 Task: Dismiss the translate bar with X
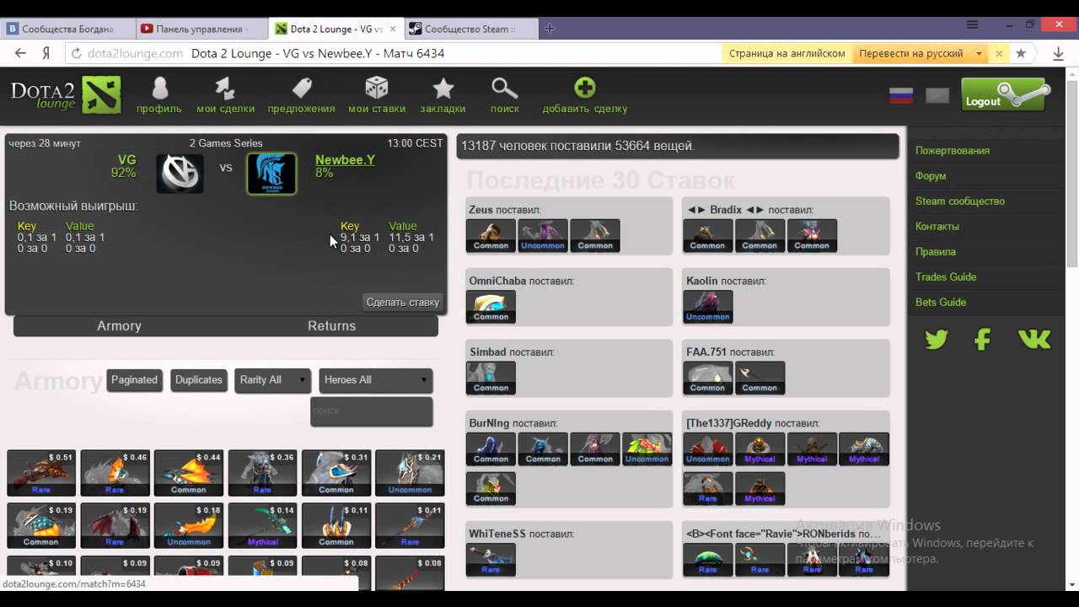tap(999, 53)
